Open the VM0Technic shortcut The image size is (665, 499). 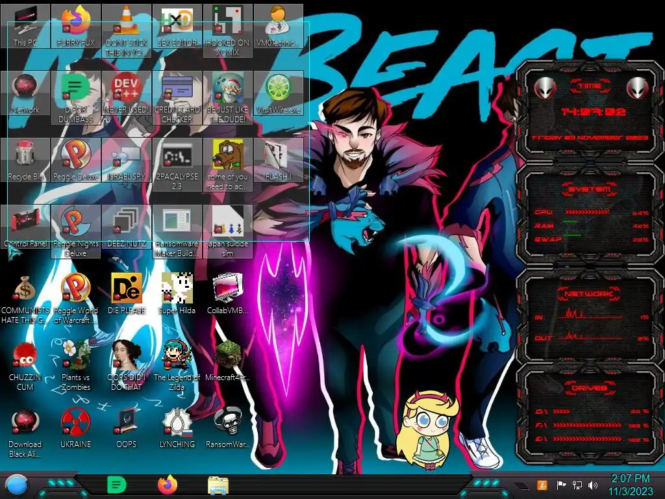(x=278, y=26)
